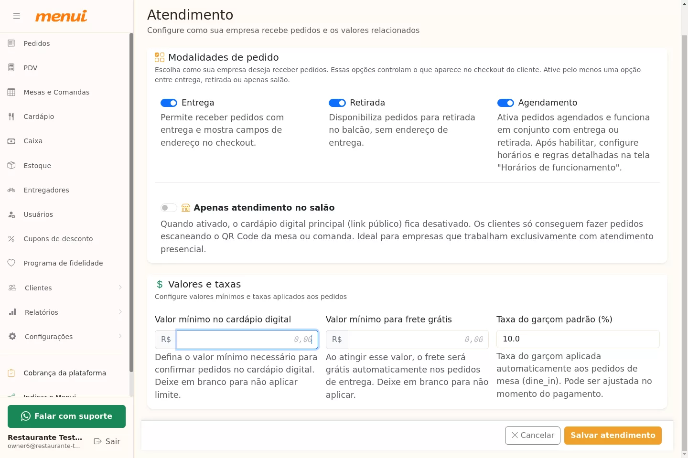688x458 pixels.
Task: Expand the Configurações submenu chevron
Action: [120, 336]
